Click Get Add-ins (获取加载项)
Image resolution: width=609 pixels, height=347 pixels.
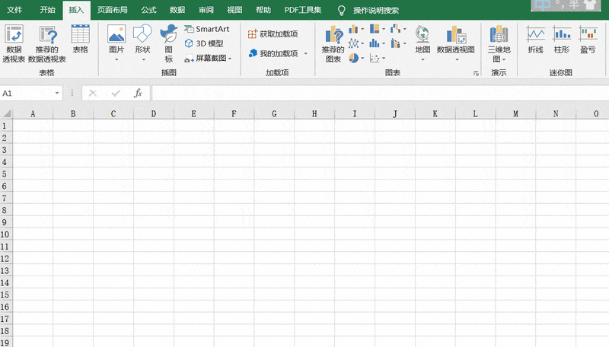coord(273,34)
